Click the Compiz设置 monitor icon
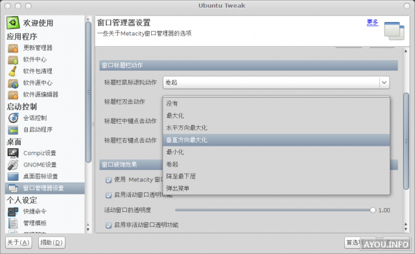 click(13, 153)
